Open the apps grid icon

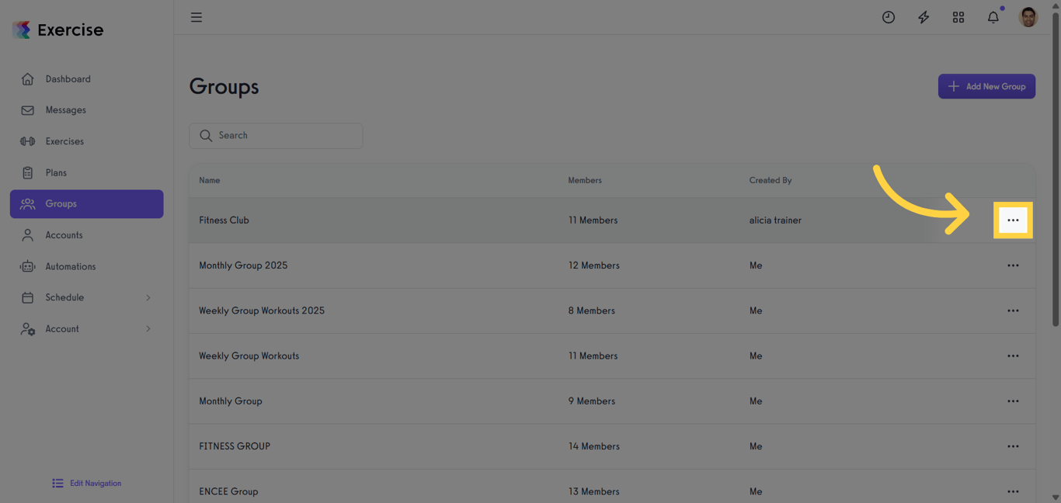pyautogui.click(x=958, y=17)
